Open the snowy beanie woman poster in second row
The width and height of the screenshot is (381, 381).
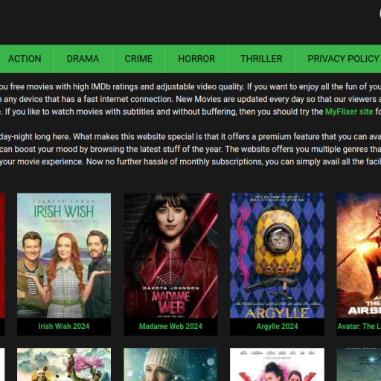pyautogui.click(x=170, y=365)
